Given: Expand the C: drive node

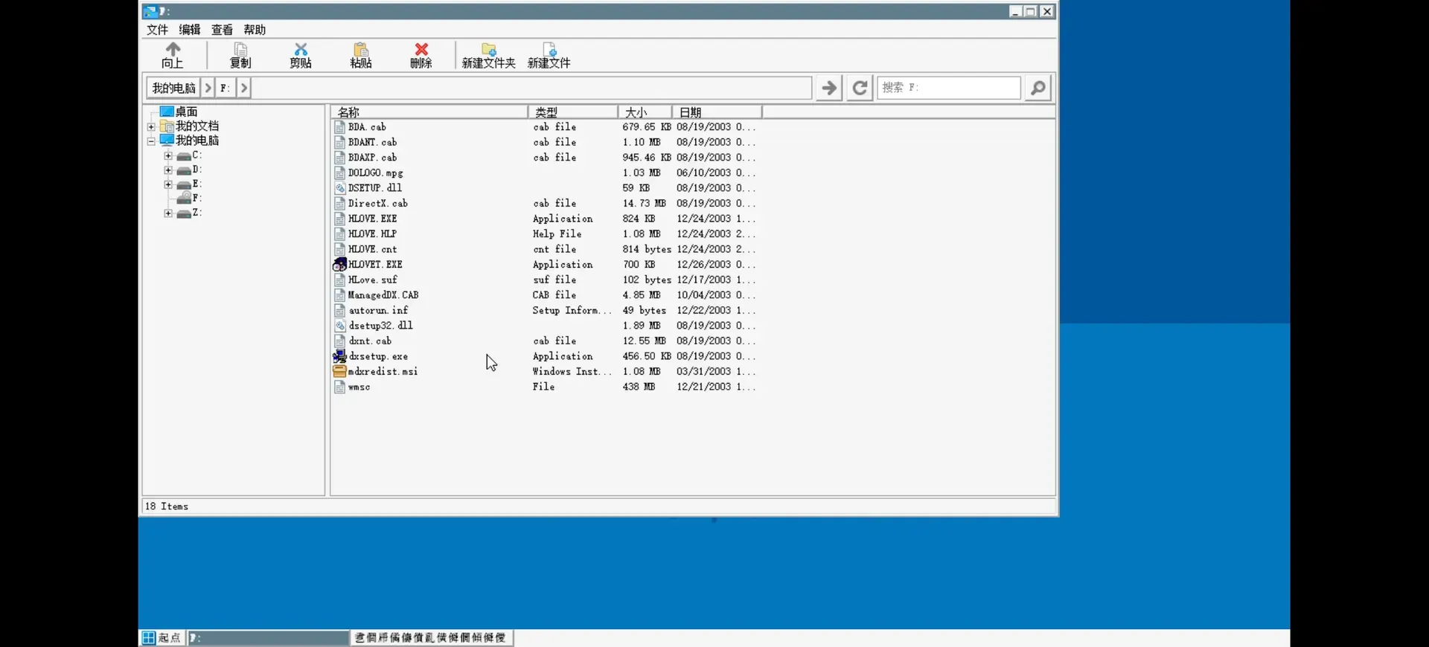Looking at the screenshot, I should coord(168,156).
